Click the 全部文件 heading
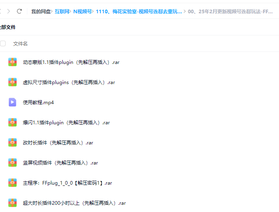The image size is (279, 212). pos(7,27)
